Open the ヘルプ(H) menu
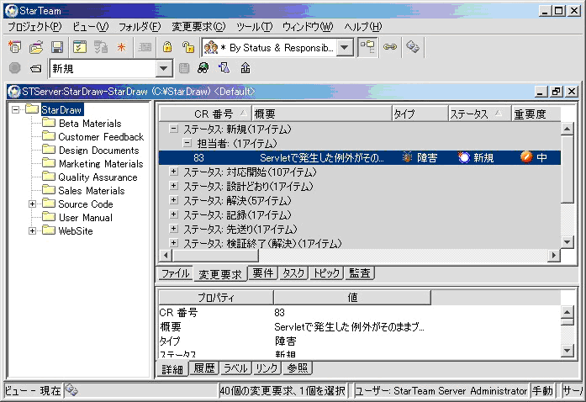The height and width of the screenshot is (402, 586). [x=363, y=27]
